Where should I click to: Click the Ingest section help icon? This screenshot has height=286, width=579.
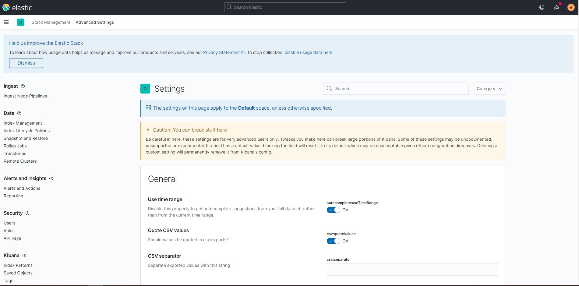pyautogui.click(x=23, y=86)
